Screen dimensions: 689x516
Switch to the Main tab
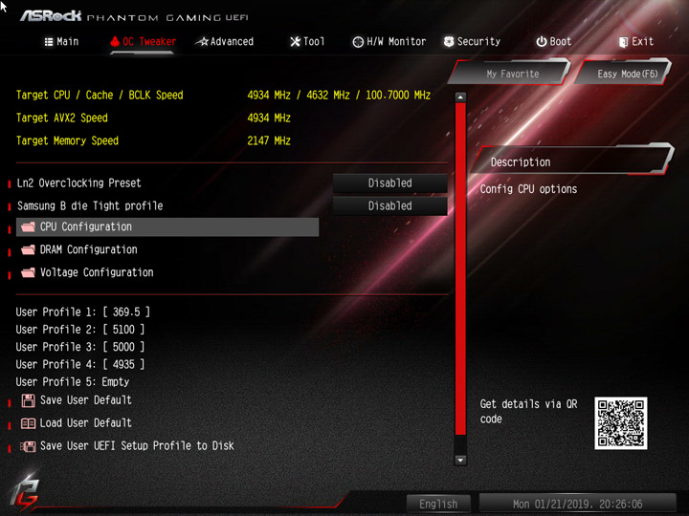61,42
